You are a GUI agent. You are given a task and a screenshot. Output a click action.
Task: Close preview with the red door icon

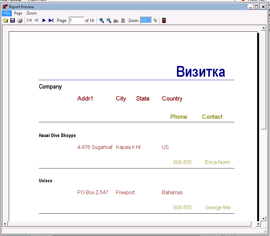(164, 20)
